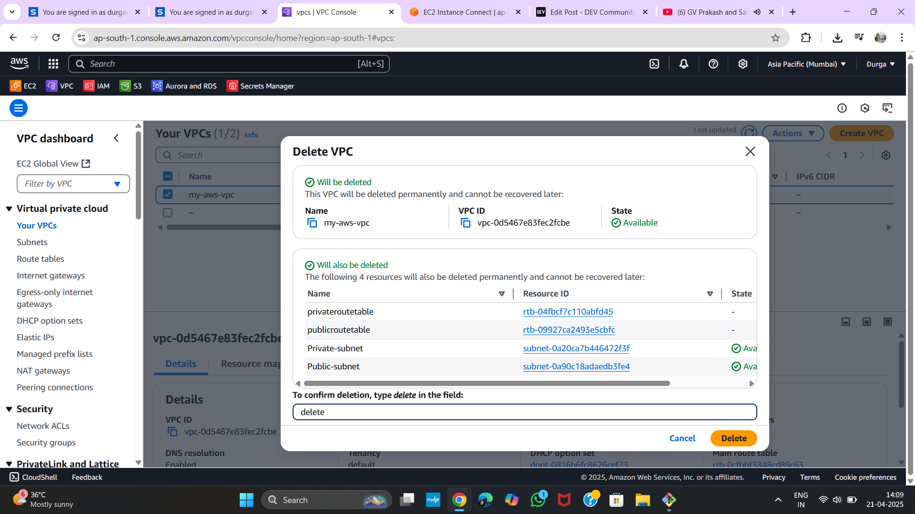Switch to the Details tab
Screen dimensions: 915x514
click(181, 364)
